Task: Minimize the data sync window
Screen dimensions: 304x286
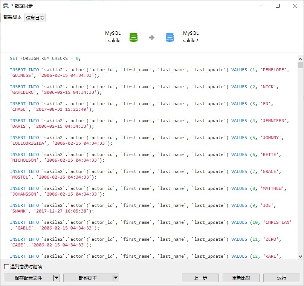Action: coord(261,6)
